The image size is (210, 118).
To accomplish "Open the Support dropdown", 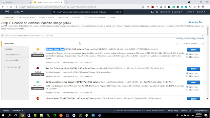I will point(201,12).
